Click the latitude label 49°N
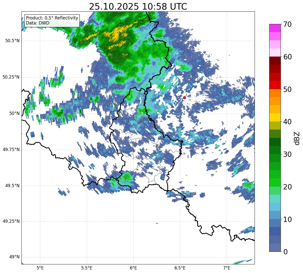This screenshot has height=273, width=303. pos(14,257)
